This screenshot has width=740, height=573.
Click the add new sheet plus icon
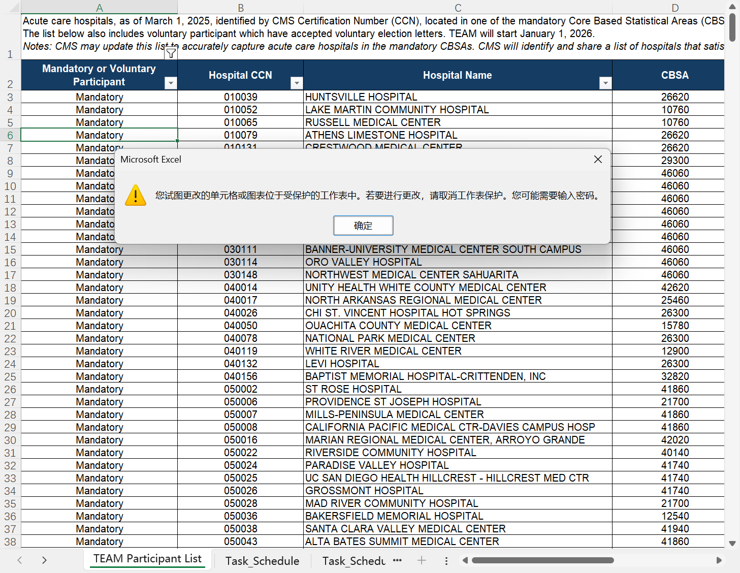[x=422, y=560]
